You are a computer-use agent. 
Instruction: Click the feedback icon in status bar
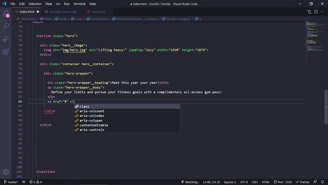tap(315, 182)
